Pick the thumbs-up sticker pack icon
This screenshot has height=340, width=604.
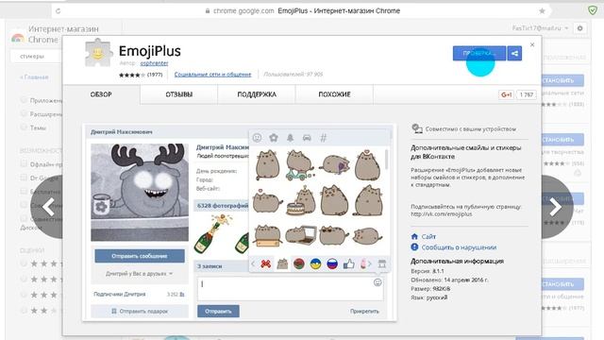pyautogui.click(x=348, y=264)
